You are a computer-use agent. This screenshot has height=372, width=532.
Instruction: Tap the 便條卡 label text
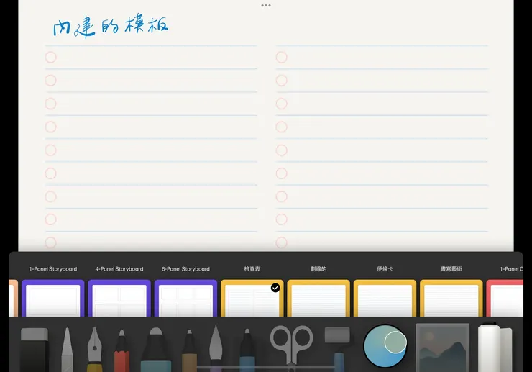tap(385, 268)
